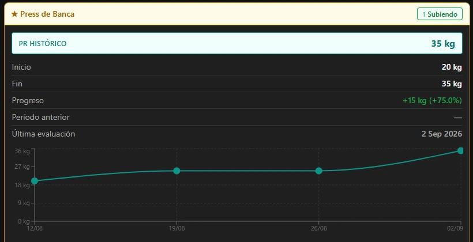This screenshot has height=242, width=473.
Task: Select the Período anterior label
Action: click(41, 117)
